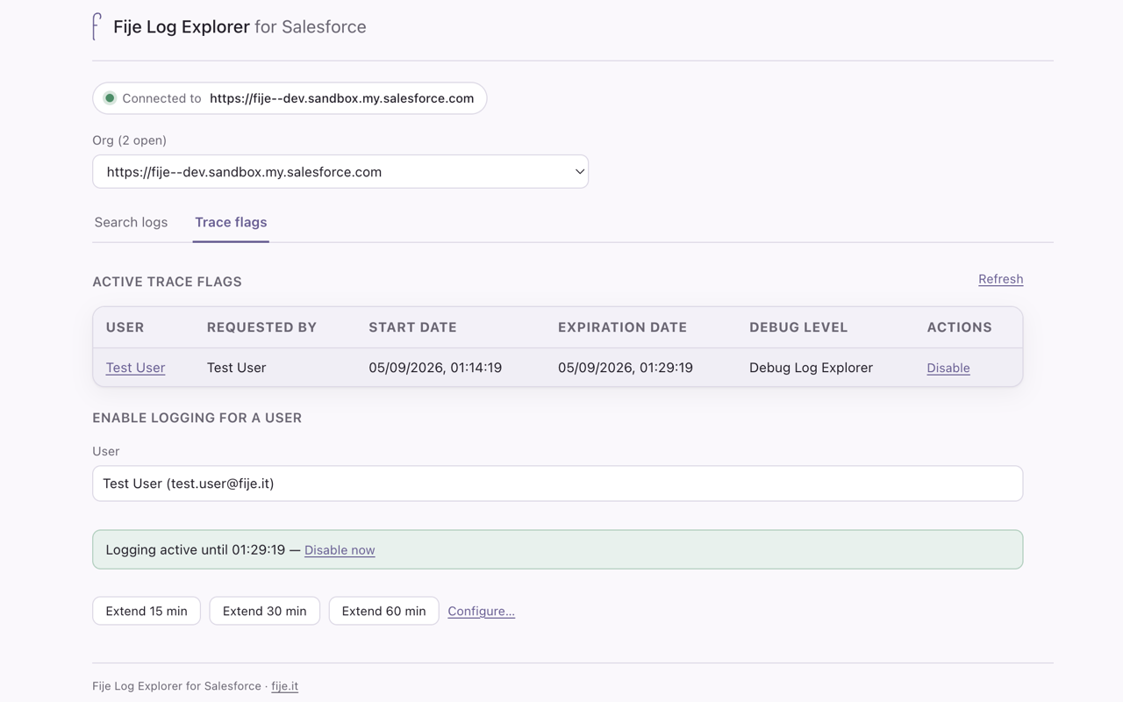Refresh the active trace flags list
This screenshot has height=702, width=1123.
(1001, 279)
